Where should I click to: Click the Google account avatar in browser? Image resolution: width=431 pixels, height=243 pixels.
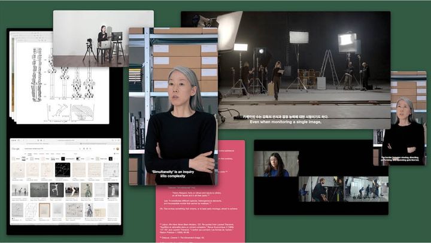pos(117,148)
